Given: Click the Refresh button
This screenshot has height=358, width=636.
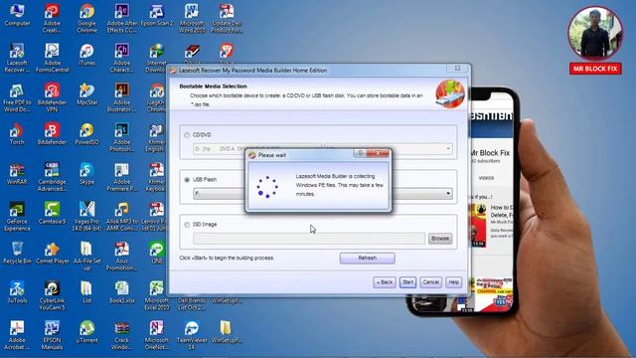Looking at the screenshot, I should [368, 259].
